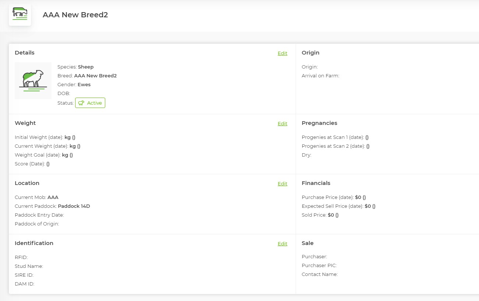This screenshot has height=301, width=479.
Task: Click the Origin section heading
Action: click(310, 53)
